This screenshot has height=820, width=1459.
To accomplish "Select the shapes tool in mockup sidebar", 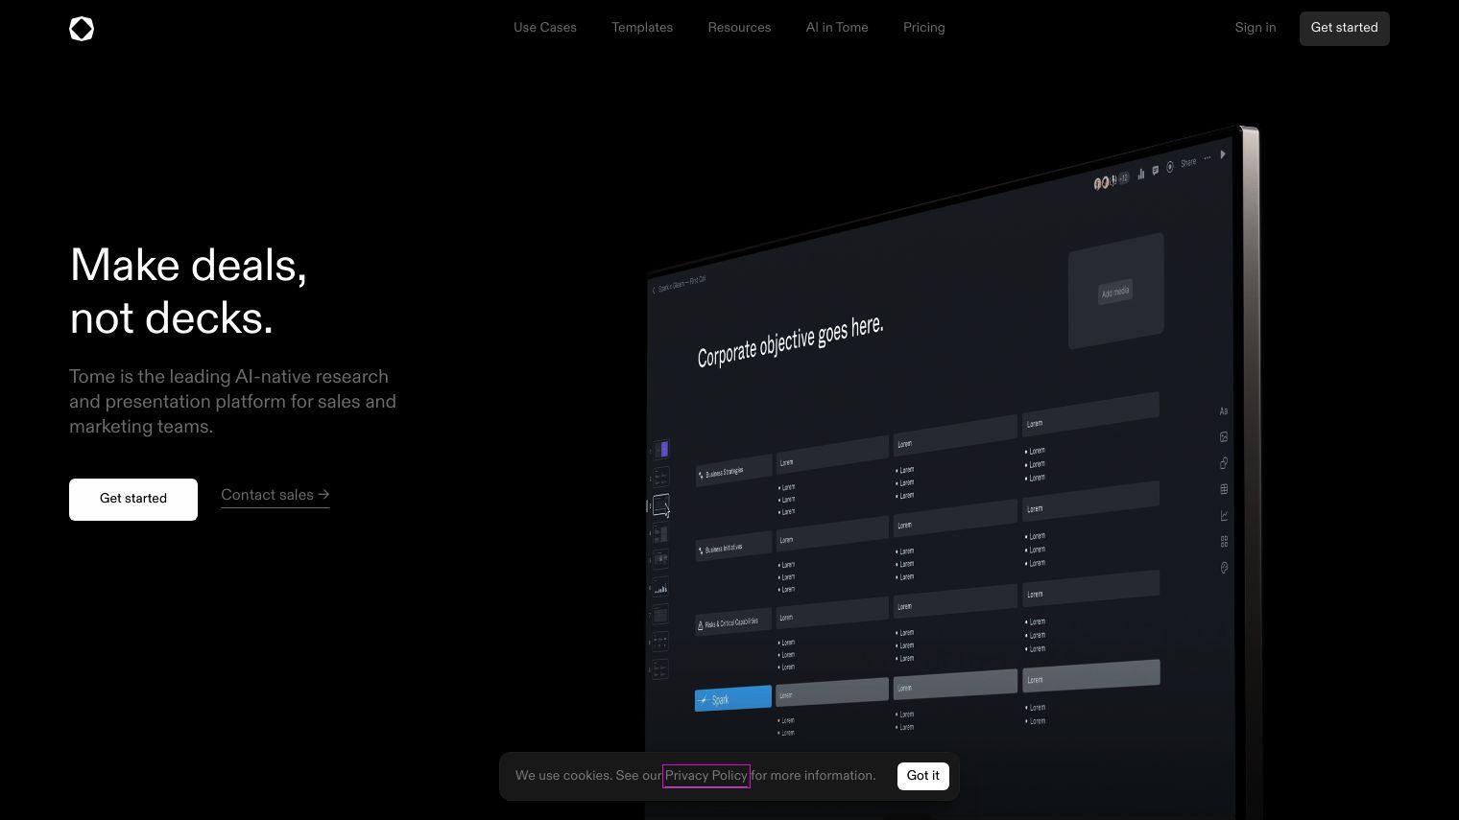I will click(1224, 463).
